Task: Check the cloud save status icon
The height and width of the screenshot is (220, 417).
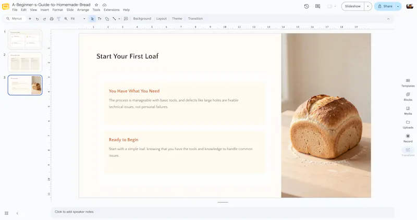Action: [105, 5]
